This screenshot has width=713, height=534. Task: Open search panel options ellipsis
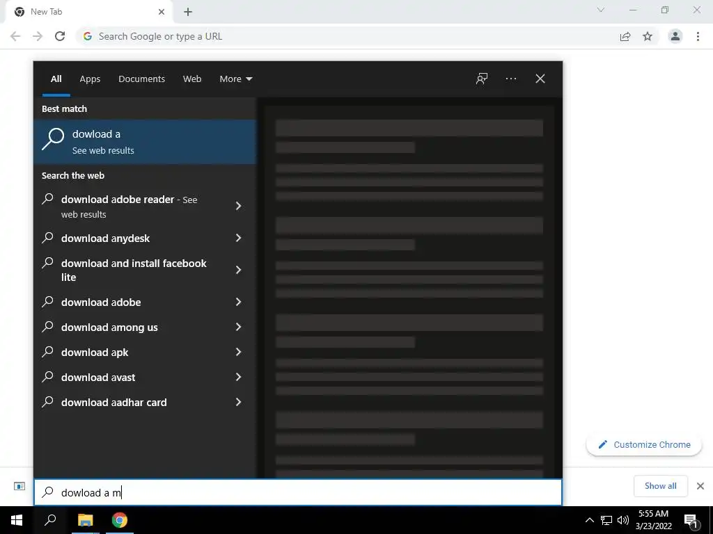[511, 79]
